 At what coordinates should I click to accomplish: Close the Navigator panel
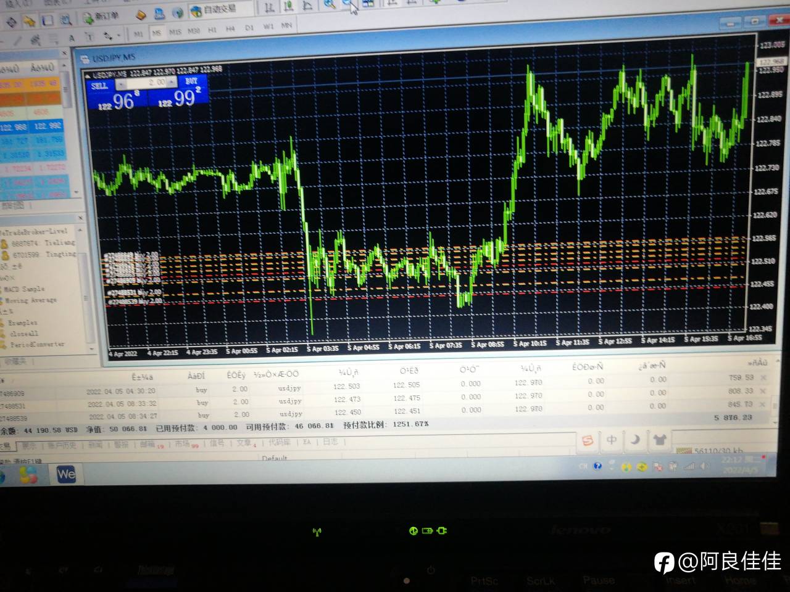tap(81, 218)
